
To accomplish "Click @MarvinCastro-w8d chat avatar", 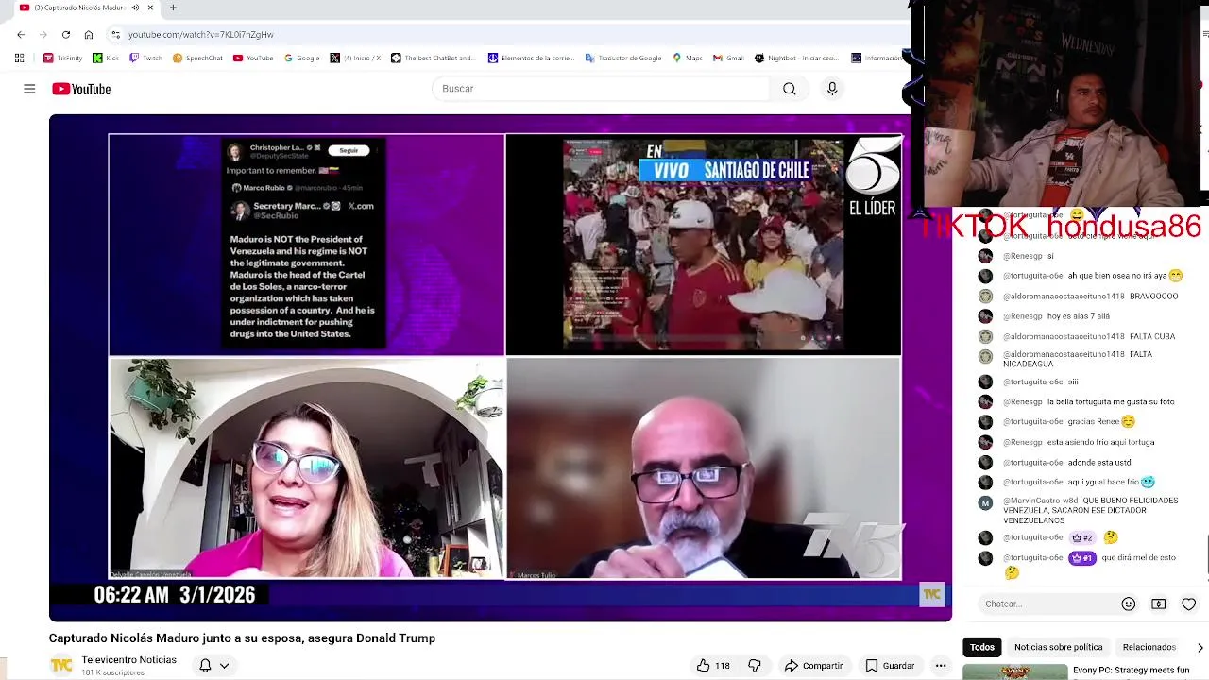I will click(x=985, y=503).
